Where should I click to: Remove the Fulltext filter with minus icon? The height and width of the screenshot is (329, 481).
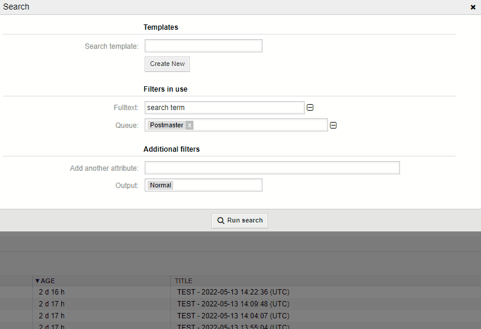pos(310,108)
